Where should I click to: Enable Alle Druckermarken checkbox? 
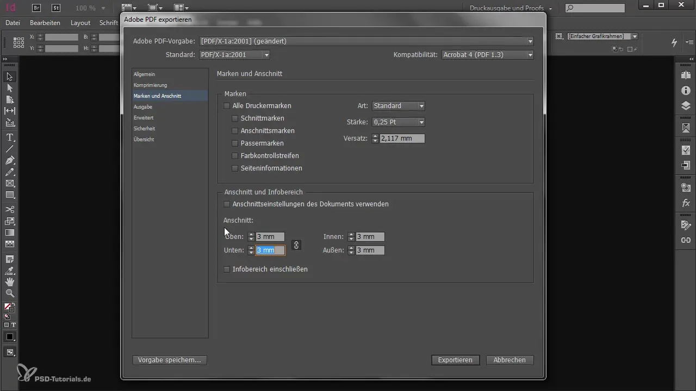click(227, 106)
